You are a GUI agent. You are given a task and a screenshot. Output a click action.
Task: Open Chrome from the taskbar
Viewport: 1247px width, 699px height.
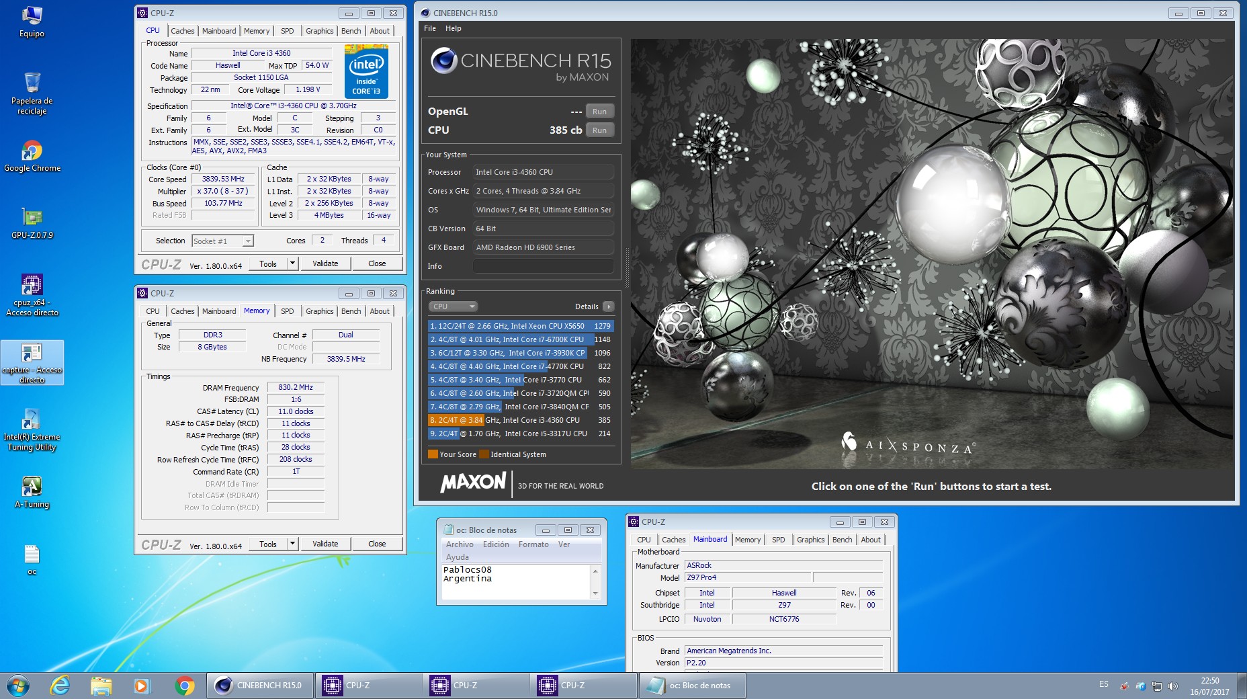coord(184,686)
